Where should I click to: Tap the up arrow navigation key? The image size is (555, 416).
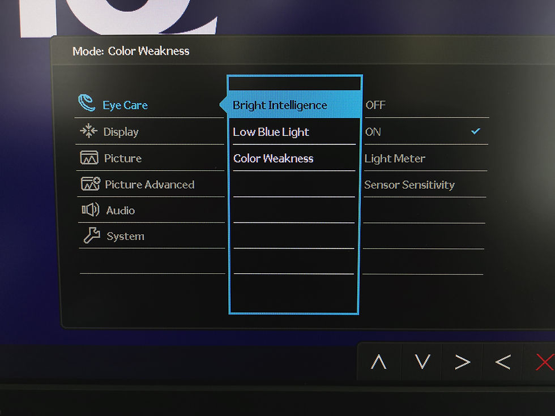(379, 362)
